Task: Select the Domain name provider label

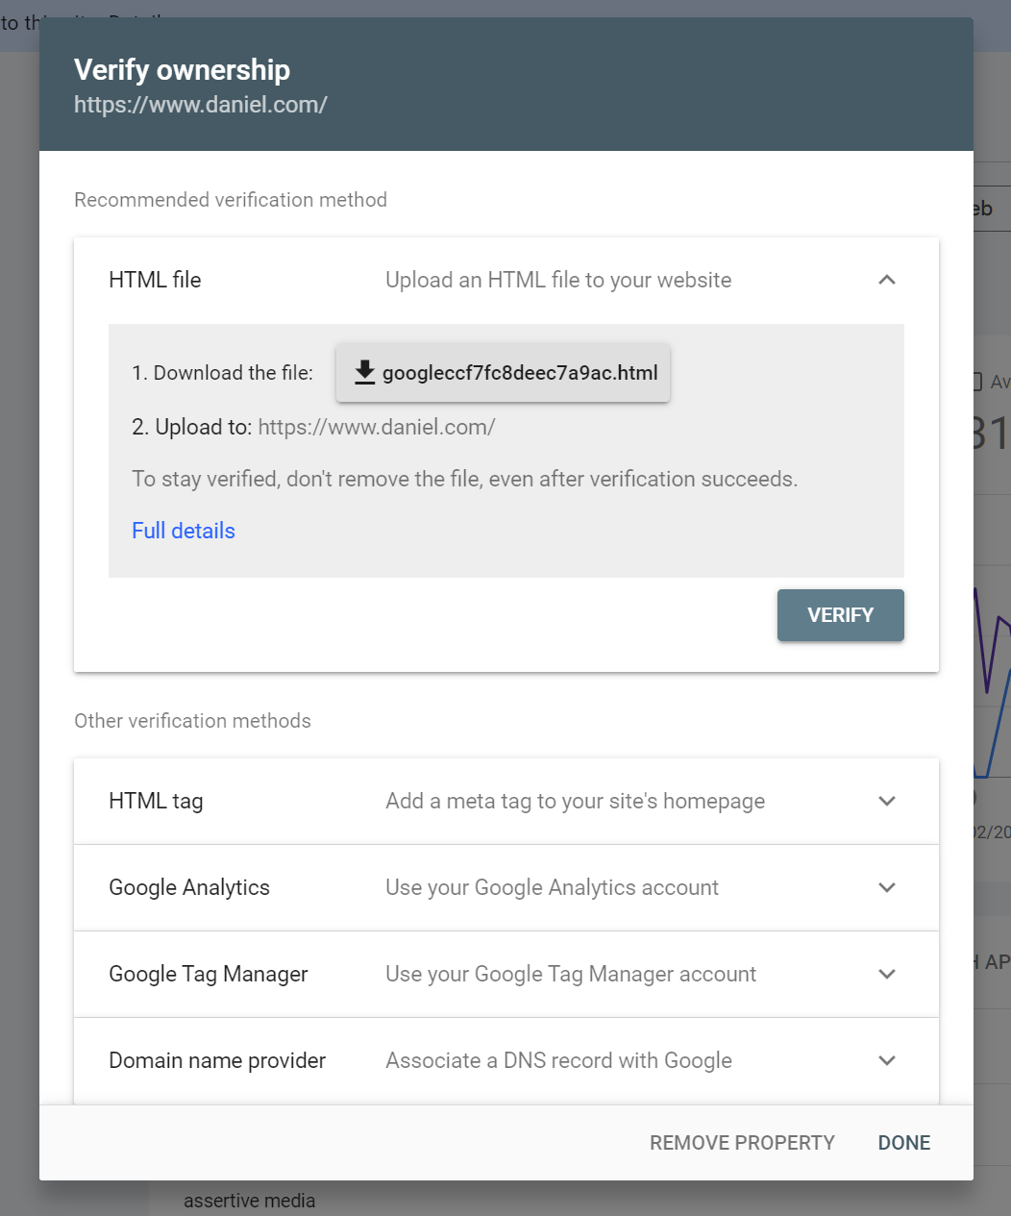Action: pyautogui.click(x=217, y=1060)
